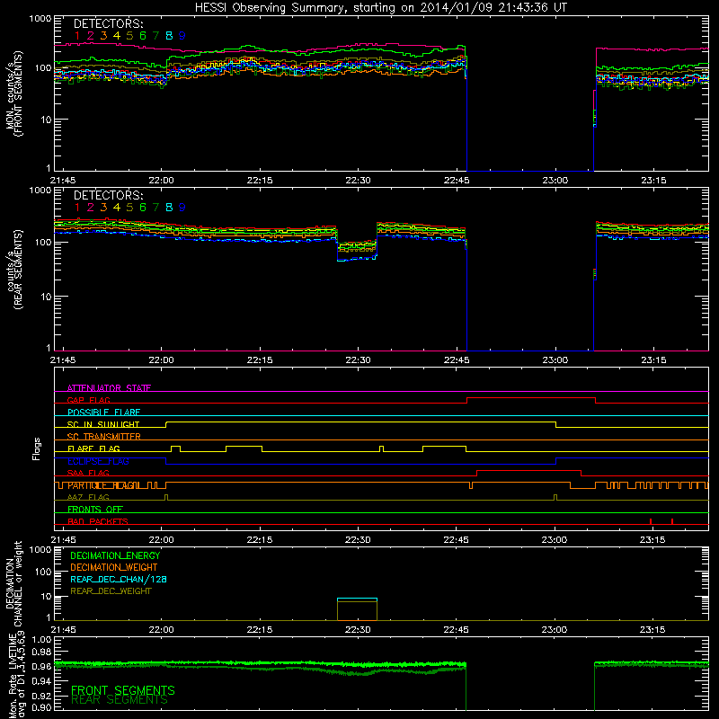Viewport: 719px width, 719px height.
Task: Click 1.00 value on livetime axis
Action: [41, 640]
